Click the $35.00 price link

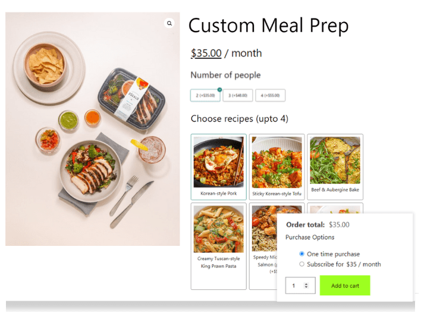click(x=206, y=53)
